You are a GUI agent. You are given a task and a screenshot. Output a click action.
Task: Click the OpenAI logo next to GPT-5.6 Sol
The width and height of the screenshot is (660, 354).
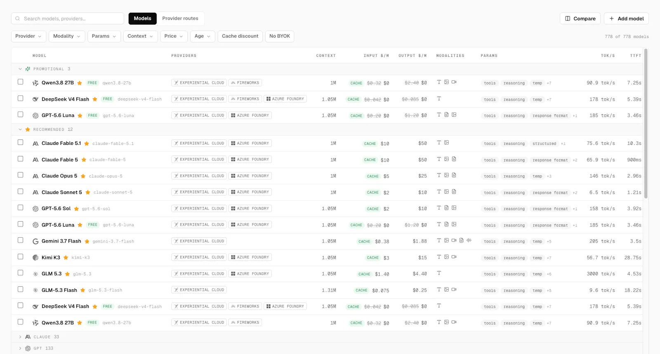[35, 209]
